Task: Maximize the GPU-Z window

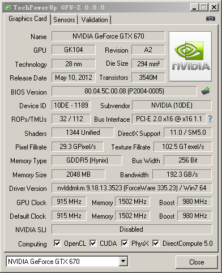Action: [x=204, y=7]
